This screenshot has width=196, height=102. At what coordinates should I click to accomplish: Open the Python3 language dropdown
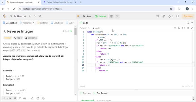pyautogui.click(x=85, y=28)
